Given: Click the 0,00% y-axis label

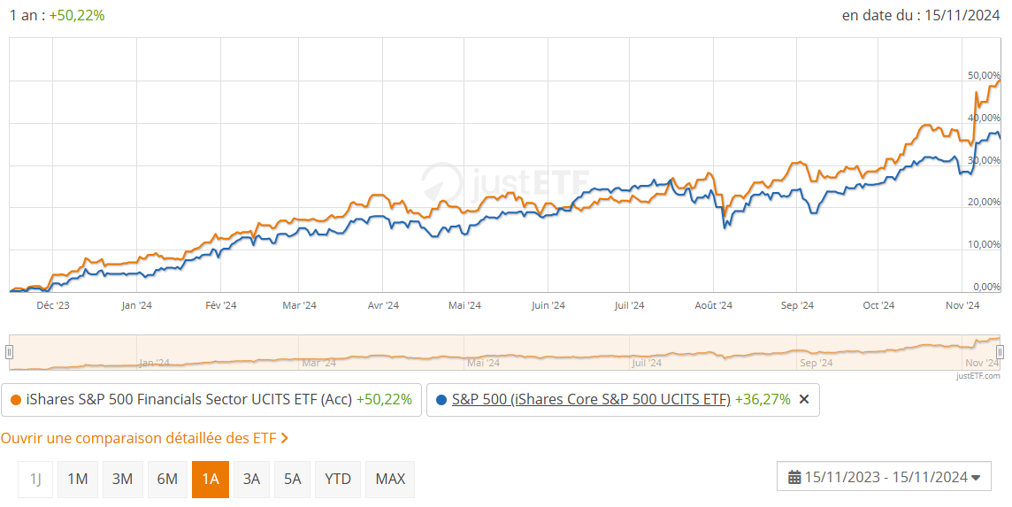Looking at the screenshot, I should point(986,287).
